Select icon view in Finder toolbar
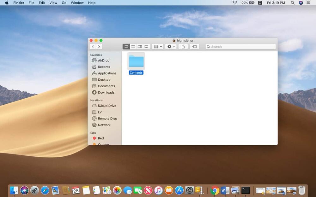This screenshot has width=316, height=197. click(x=126, y=47)
